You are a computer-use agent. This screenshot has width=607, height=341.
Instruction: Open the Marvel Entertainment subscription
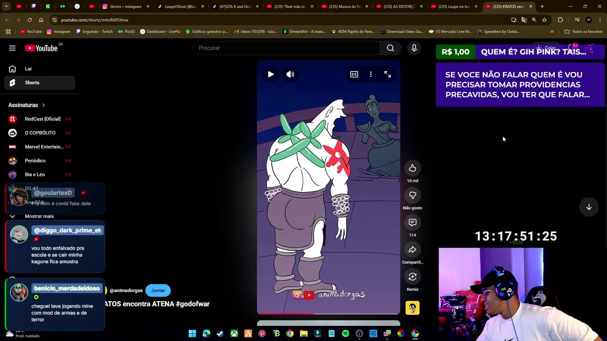[x=40, y=147]
